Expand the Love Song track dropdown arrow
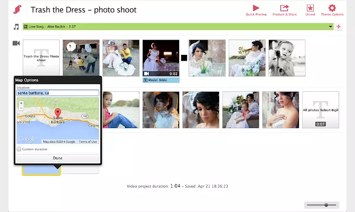 tap(330, 27)
